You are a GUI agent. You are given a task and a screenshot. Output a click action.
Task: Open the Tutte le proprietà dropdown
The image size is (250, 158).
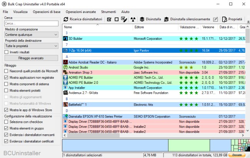coord(31,46)
